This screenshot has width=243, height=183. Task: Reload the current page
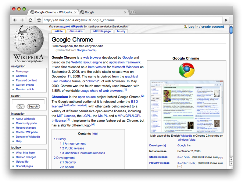(30, 20)
